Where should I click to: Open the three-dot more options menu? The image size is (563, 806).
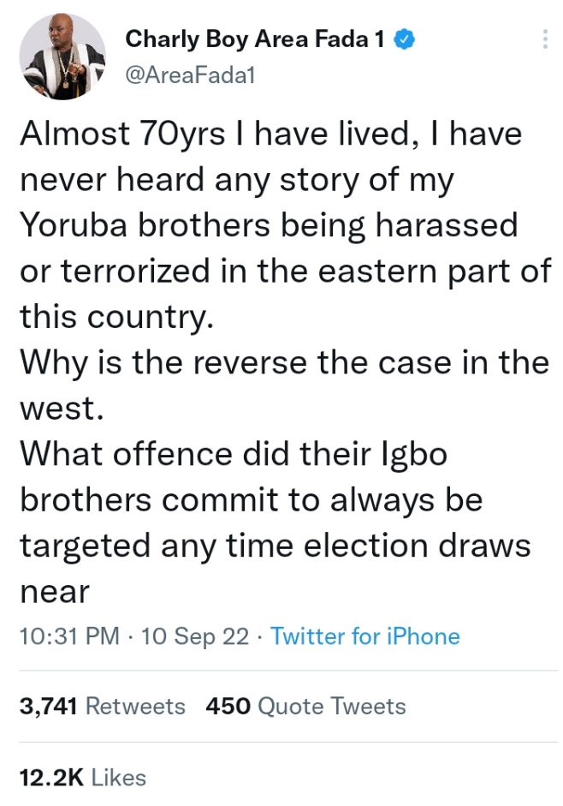point(545,40)
